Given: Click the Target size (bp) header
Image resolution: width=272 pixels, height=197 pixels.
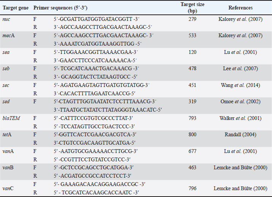Looking at the screenshot, I should click(x=195, y=7).
